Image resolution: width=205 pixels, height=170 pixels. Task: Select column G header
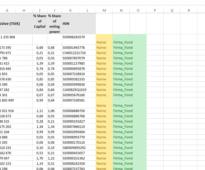pos(7,11)
